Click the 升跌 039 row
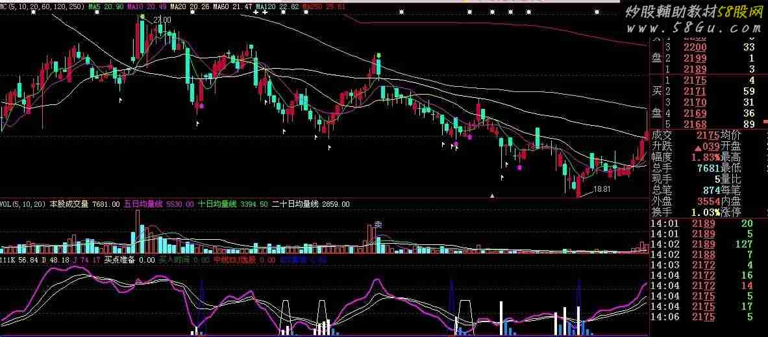 [x=685, y=146]
